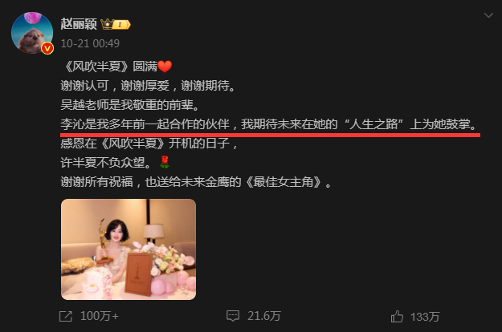Click the 100万+ repost count
The image size is (502, 332).
tap(100, 316)
